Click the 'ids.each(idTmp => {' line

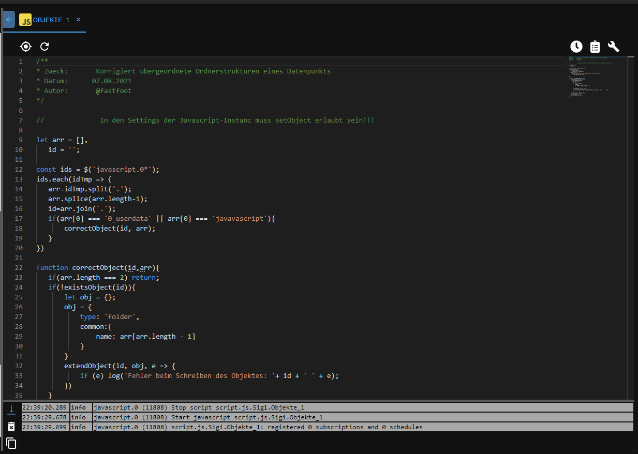point(74,179)
